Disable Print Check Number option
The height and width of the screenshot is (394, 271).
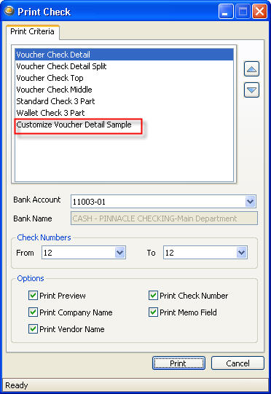153,296
